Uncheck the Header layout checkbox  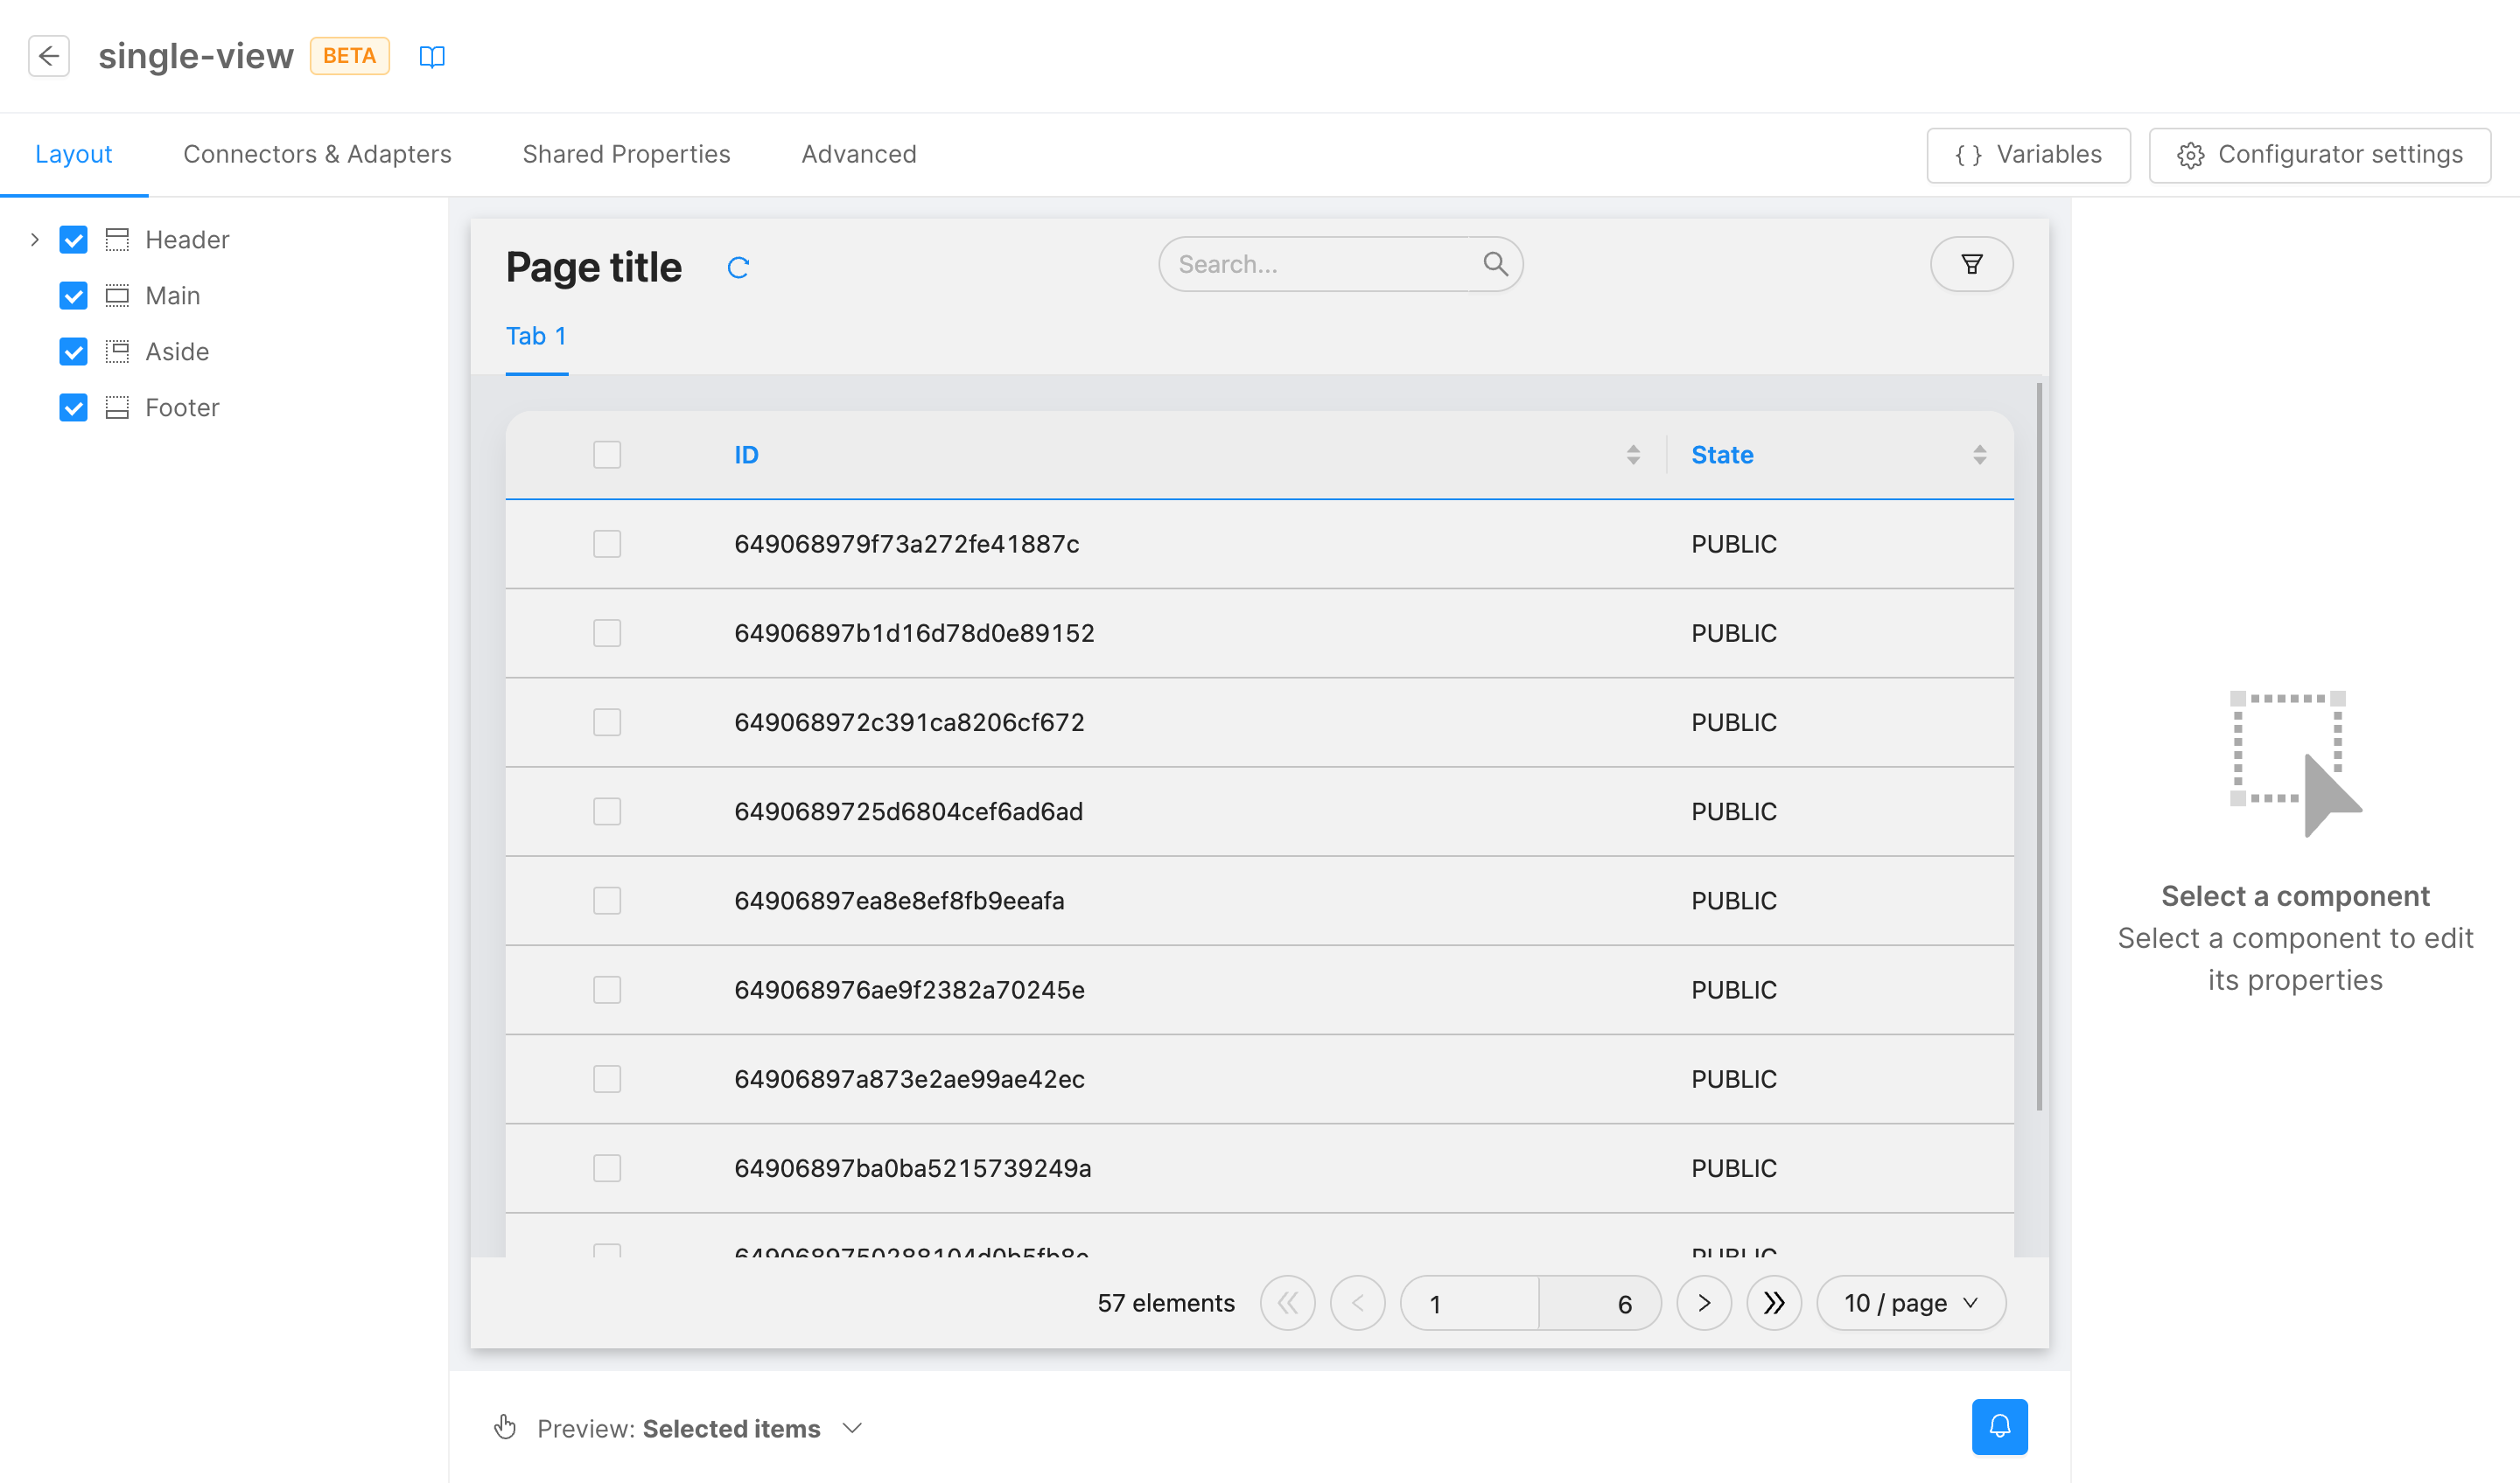[74, 240]
